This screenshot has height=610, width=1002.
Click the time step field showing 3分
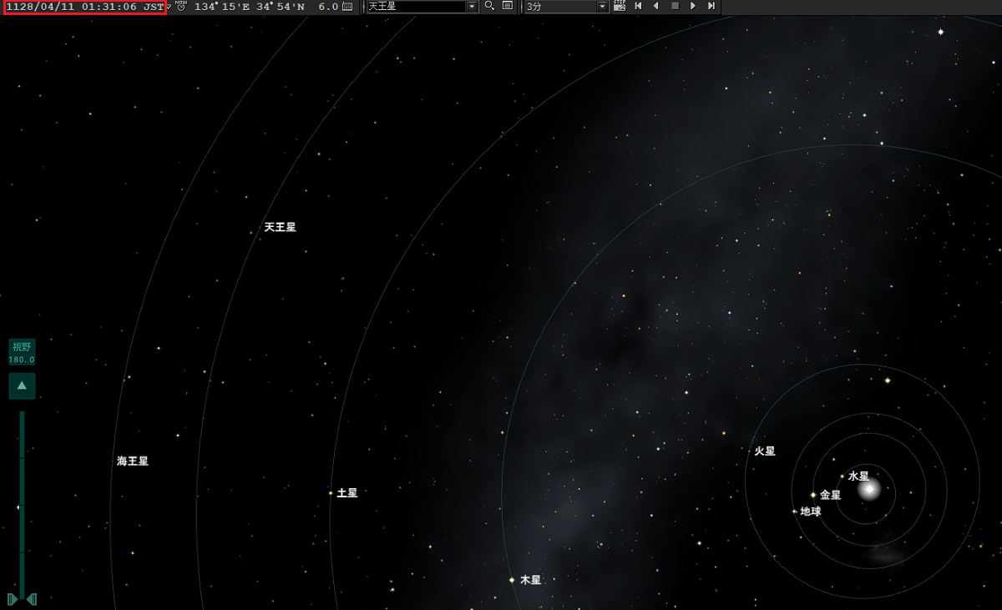tap(560, 7)
